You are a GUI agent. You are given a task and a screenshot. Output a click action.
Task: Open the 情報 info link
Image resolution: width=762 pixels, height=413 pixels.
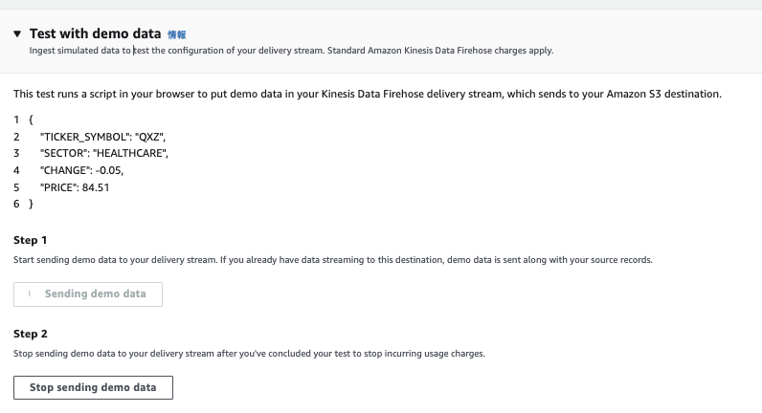tap(176, 34)
